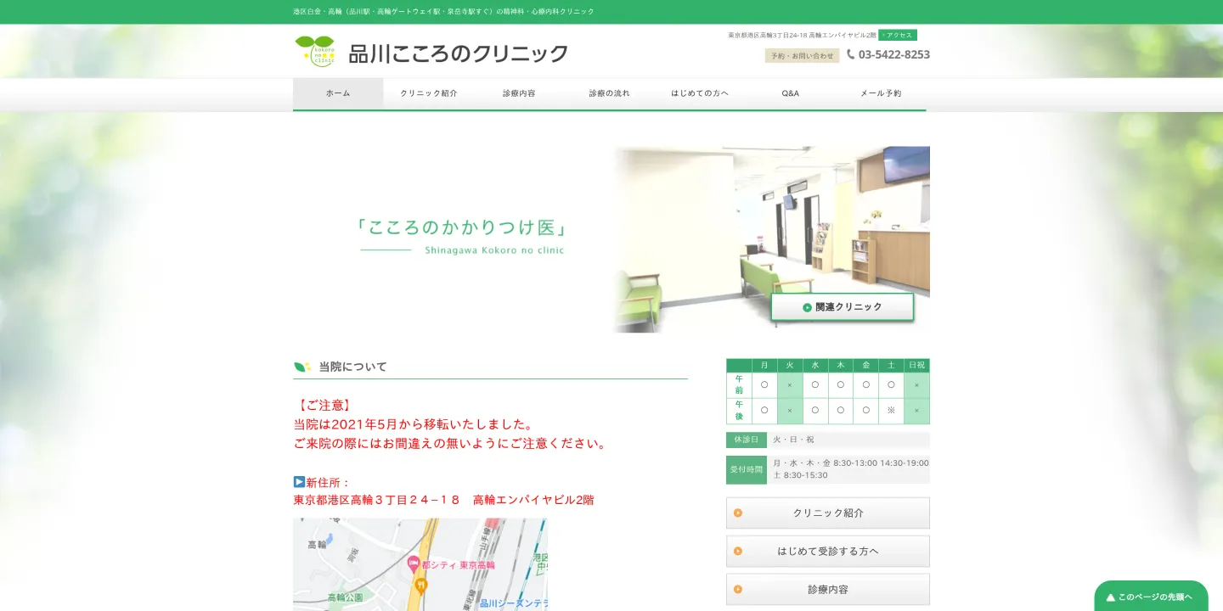Open the はじめての方へ navigation tab
The width and height of the screenshot is (1223, 611).
pyautogui.click(x=699, y=93)
